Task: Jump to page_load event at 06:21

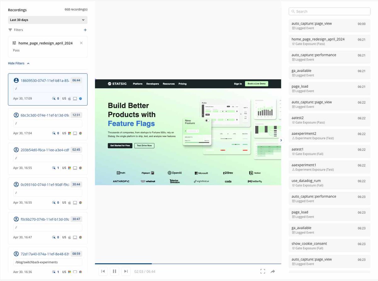Action: (x=329, y=88)
